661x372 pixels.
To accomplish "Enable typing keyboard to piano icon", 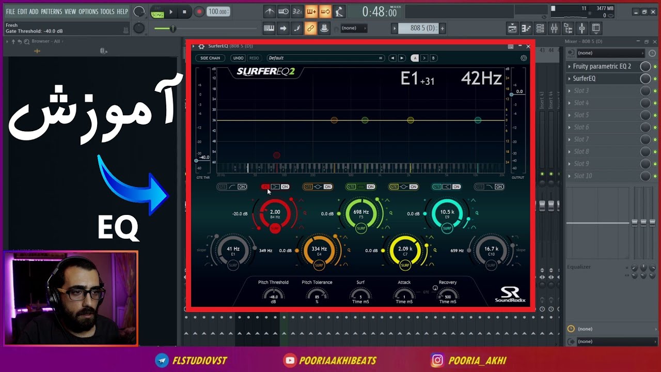I will point(269,28).
